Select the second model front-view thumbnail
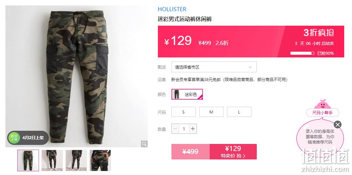This screenshot has height=175, width=352. (52, 160)
